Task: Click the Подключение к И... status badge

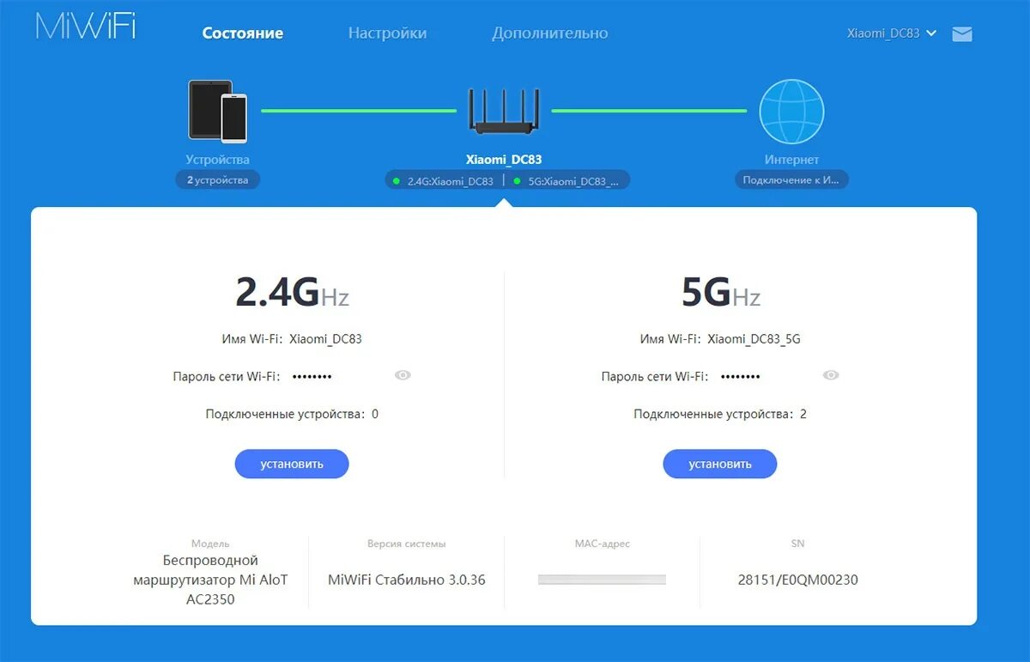Action: pos(791,180)
